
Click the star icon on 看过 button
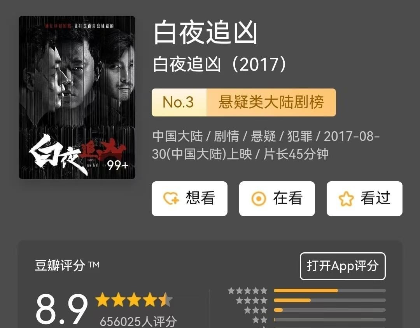pos(346,199)
